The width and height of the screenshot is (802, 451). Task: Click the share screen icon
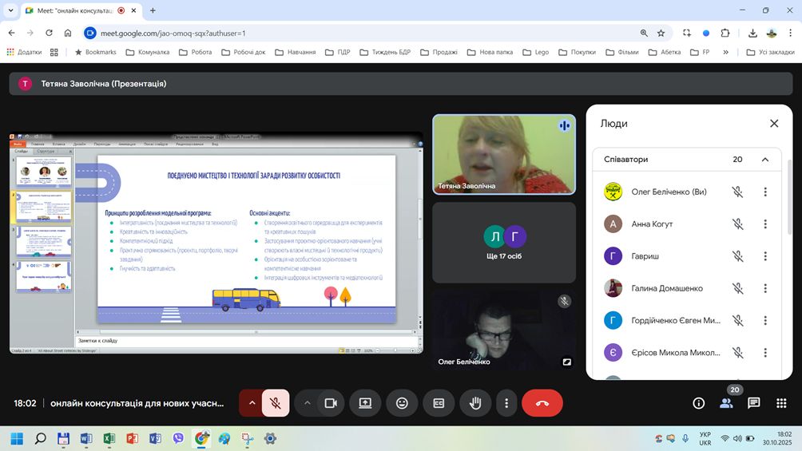coord(365,403)
